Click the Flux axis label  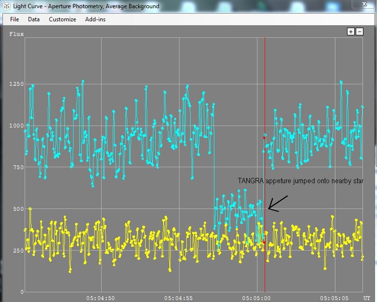pyautogui.click(x=16, y=34)
